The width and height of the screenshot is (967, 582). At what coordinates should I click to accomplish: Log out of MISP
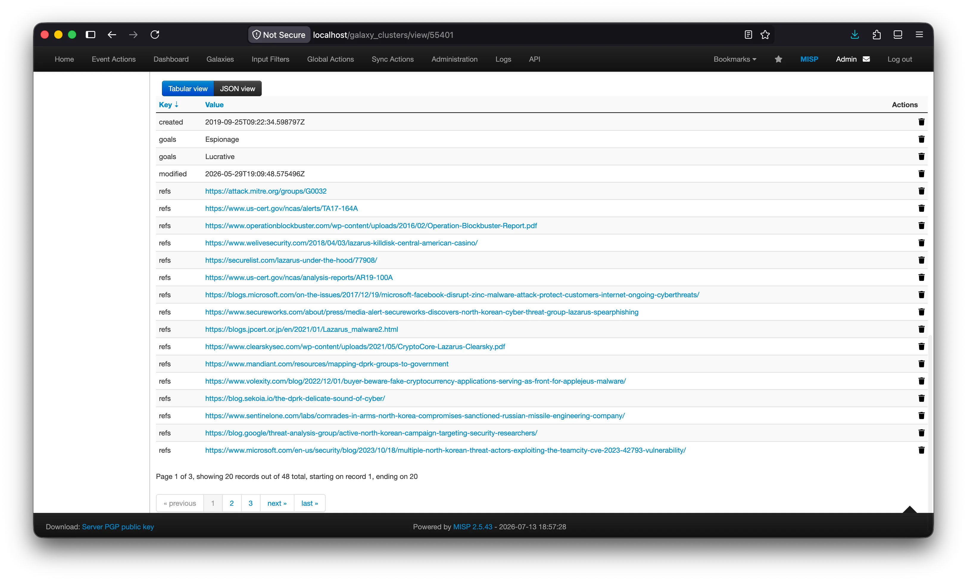900,59
